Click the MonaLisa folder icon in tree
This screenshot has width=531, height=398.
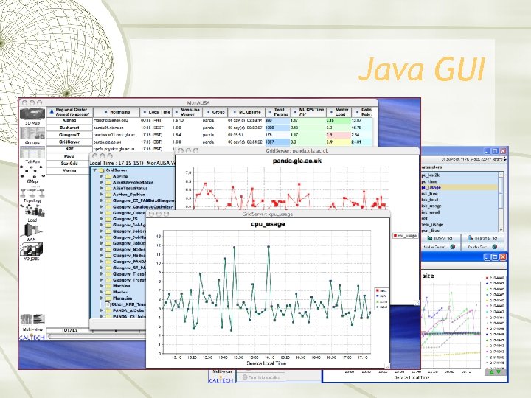tap(108, 298)
